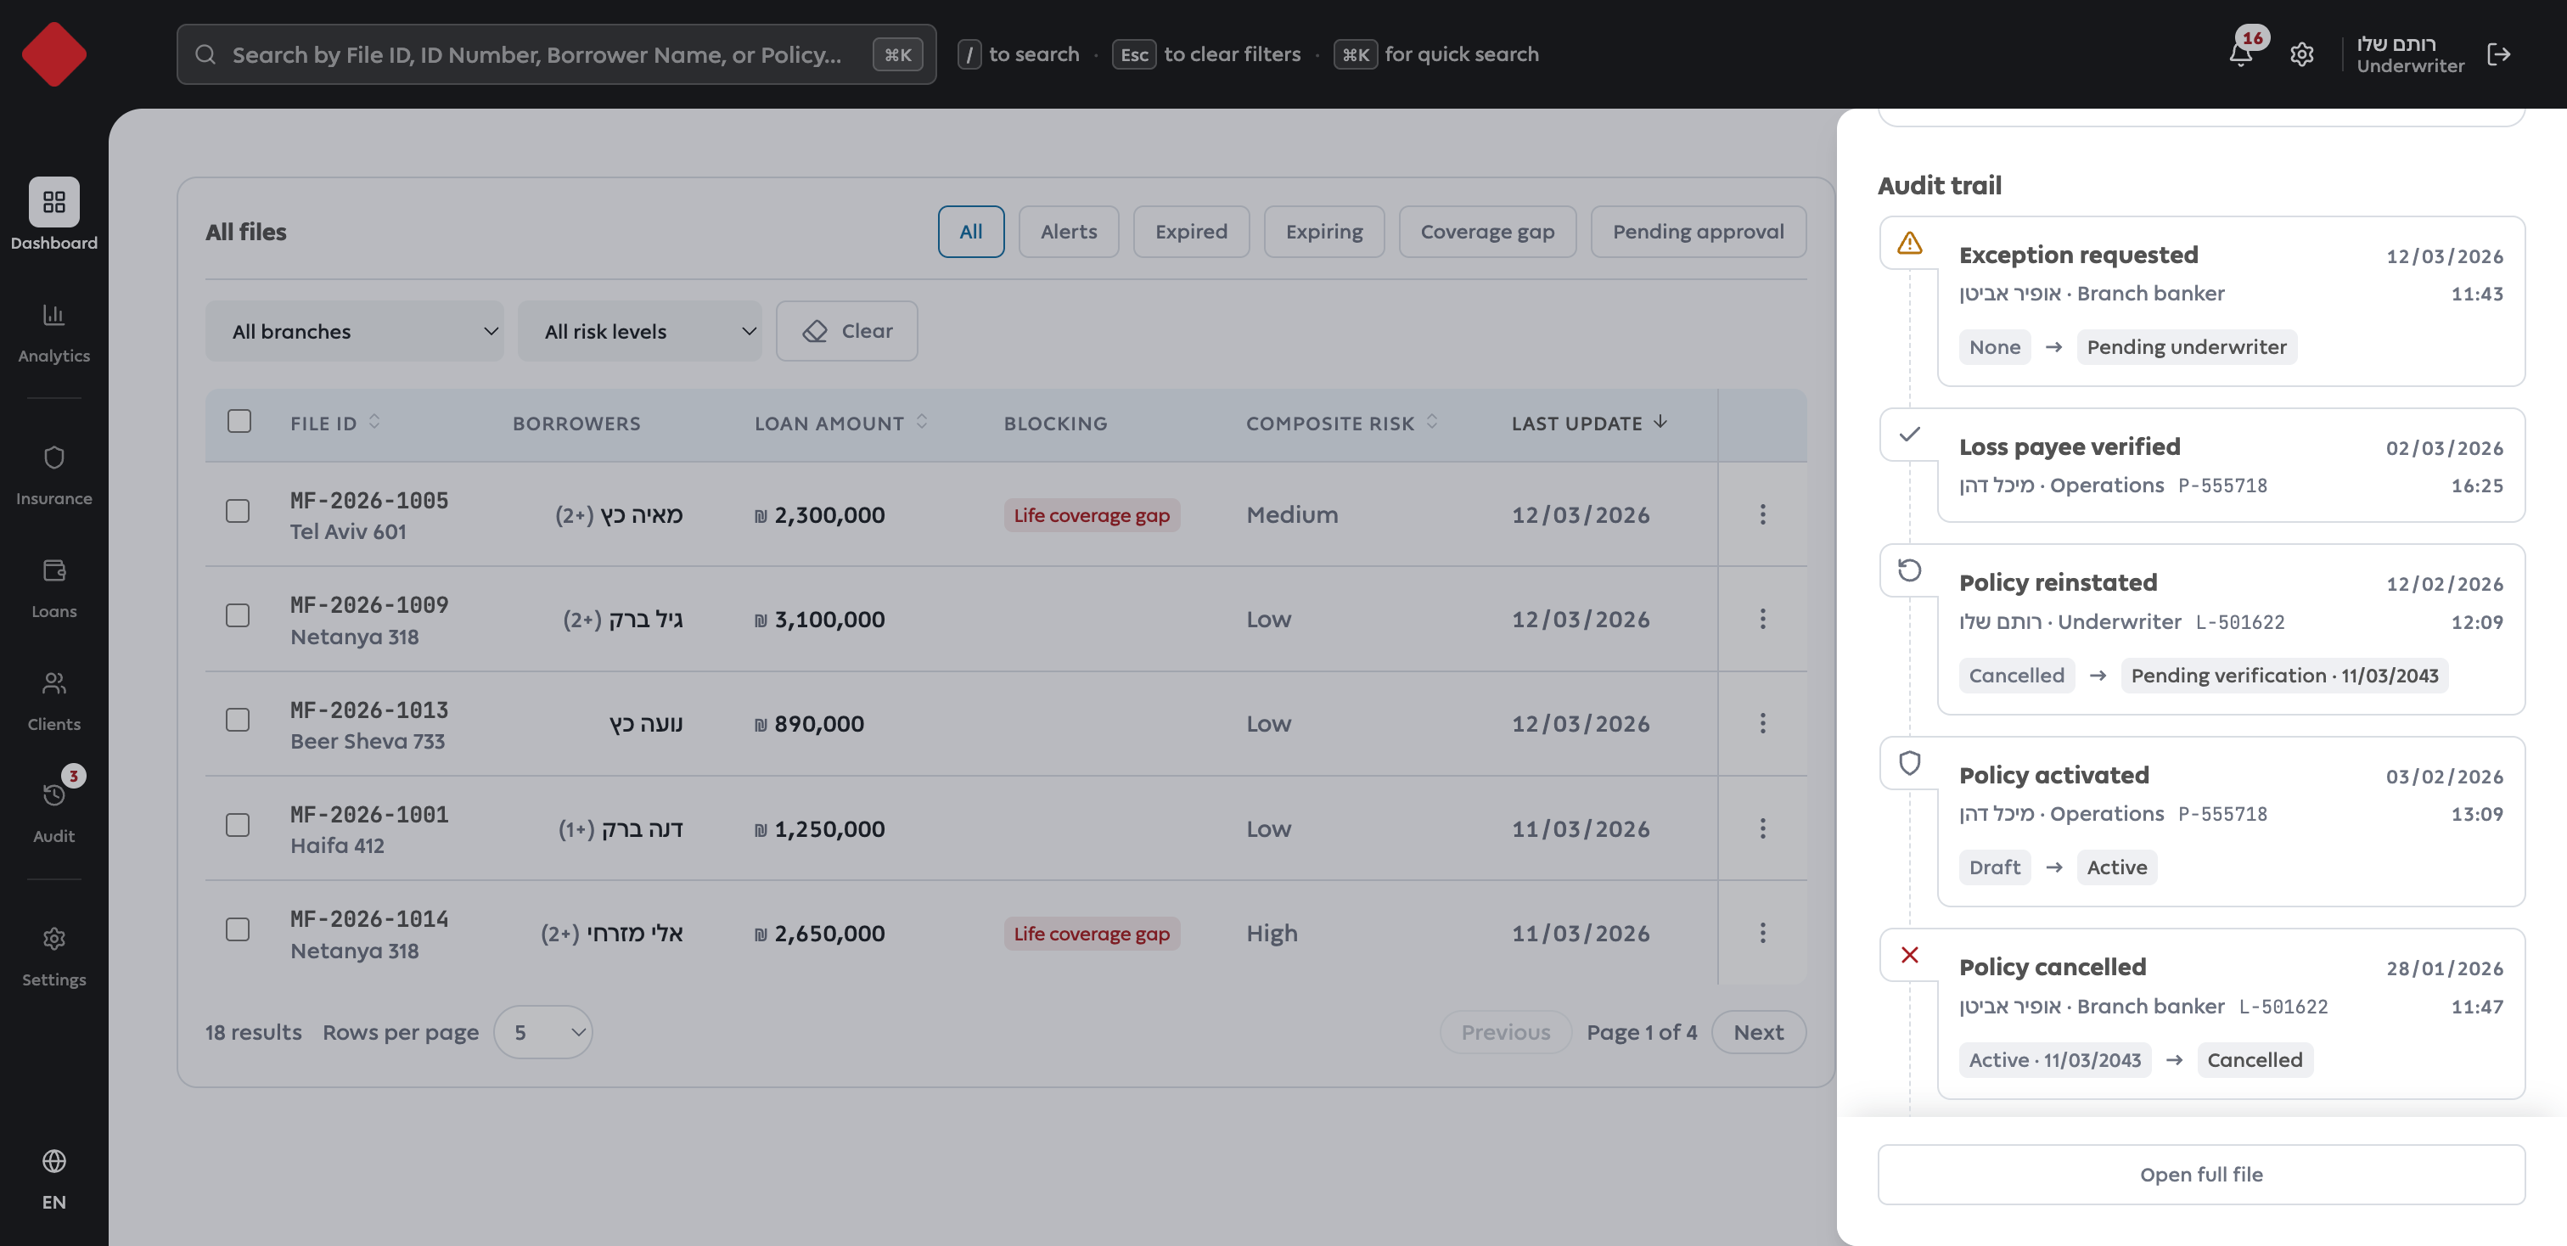
Task: Select the MF-2026-1014 row checkbox
Action: point(239,930)
